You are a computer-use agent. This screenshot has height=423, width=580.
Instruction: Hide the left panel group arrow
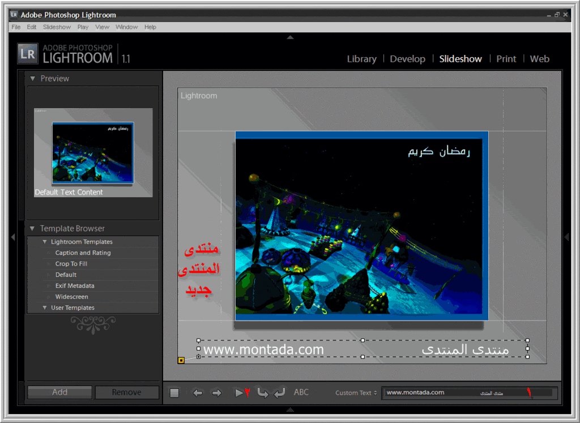pyautogui.click(x=13, y=237)
